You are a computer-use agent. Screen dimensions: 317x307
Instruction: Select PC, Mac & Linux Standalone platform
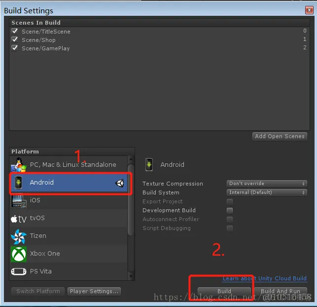(69, 164)
